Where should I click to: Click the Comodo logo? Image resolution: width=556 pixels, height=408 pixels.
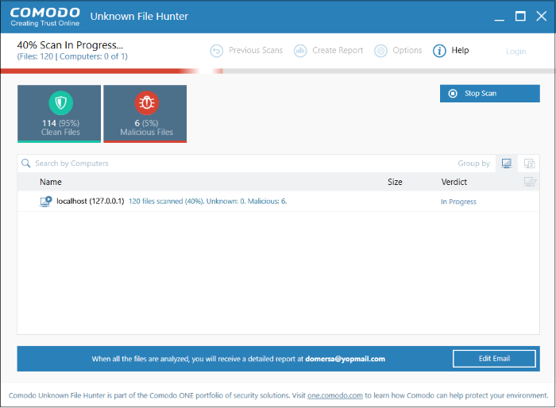click(45, 17)
